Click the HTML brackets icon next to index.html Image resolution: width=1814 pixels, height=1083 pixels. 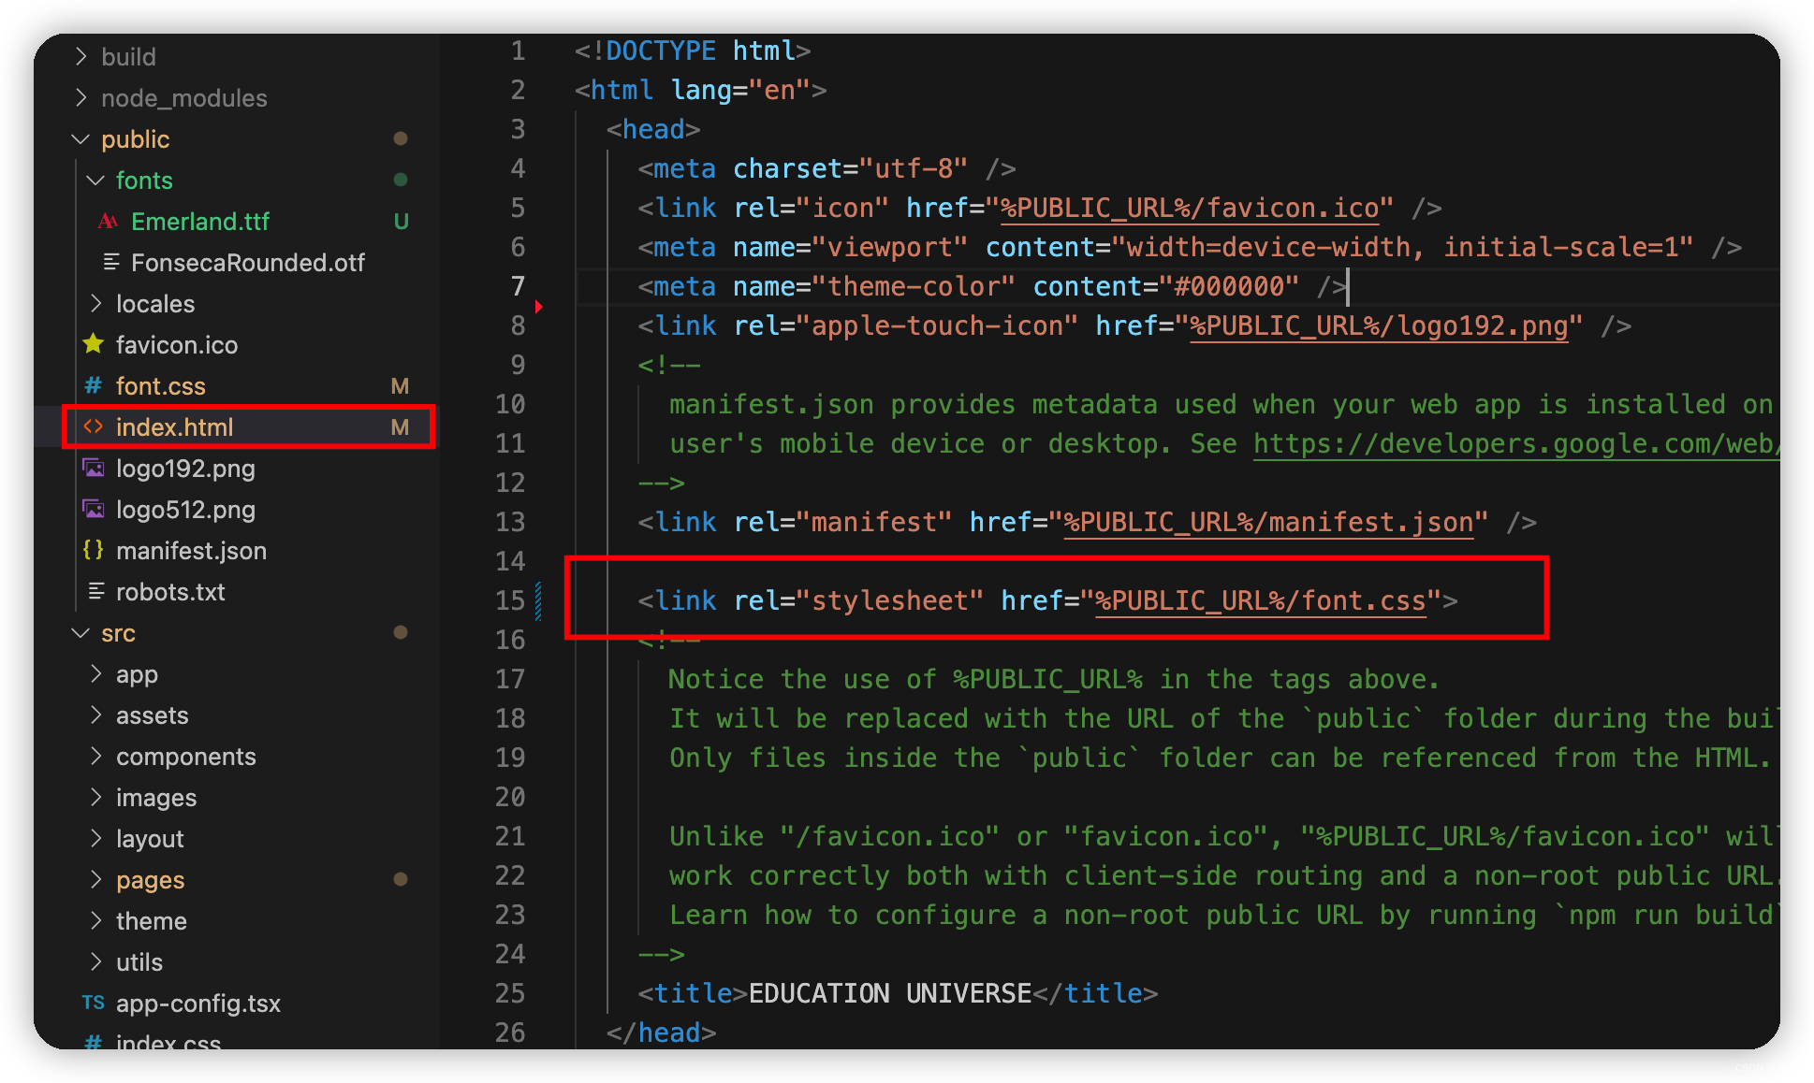tap(95, 426)
